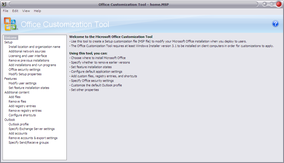Click 'Configure default application settings' line
This screenshot has height=163, width=284.
click(x=96, y=72)
